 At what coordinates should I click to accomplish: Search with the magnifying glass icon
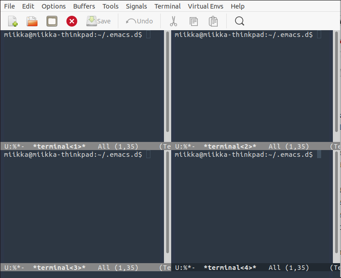click(x=240, y=21)
